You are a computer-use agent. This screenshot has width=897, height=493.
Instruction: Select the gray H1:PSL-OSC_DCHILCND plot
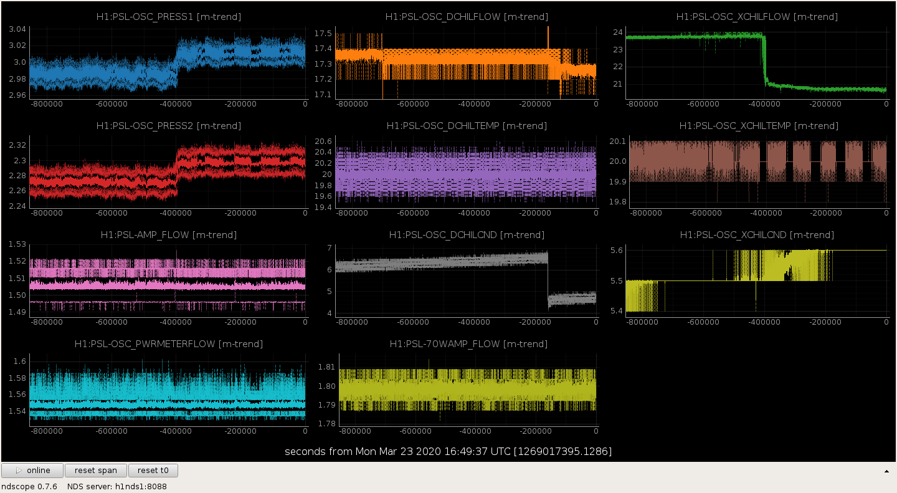[x=466, y=280]
